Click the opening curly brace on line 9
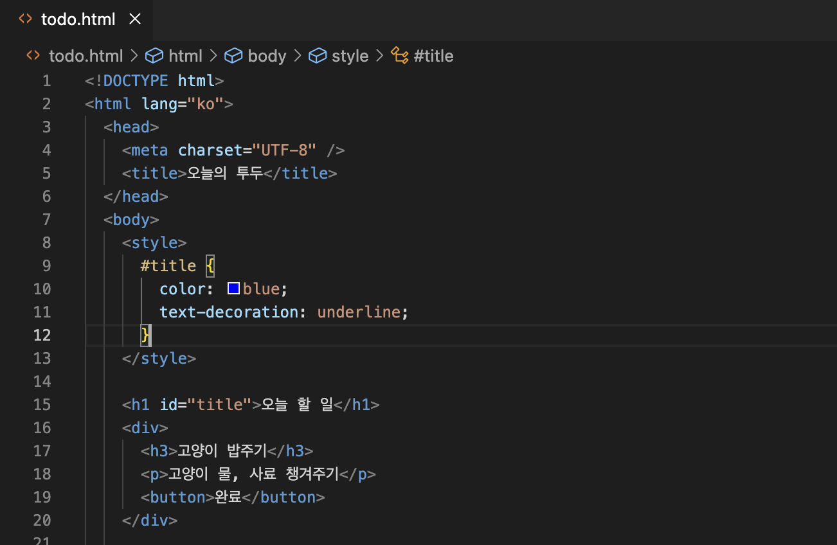This screenshot has height=545, width=837. click(x=210, y=266)
